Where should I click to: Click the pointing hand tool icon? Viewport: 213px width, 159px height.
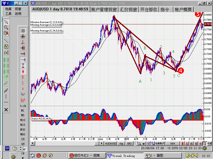[x=6, y=52]
